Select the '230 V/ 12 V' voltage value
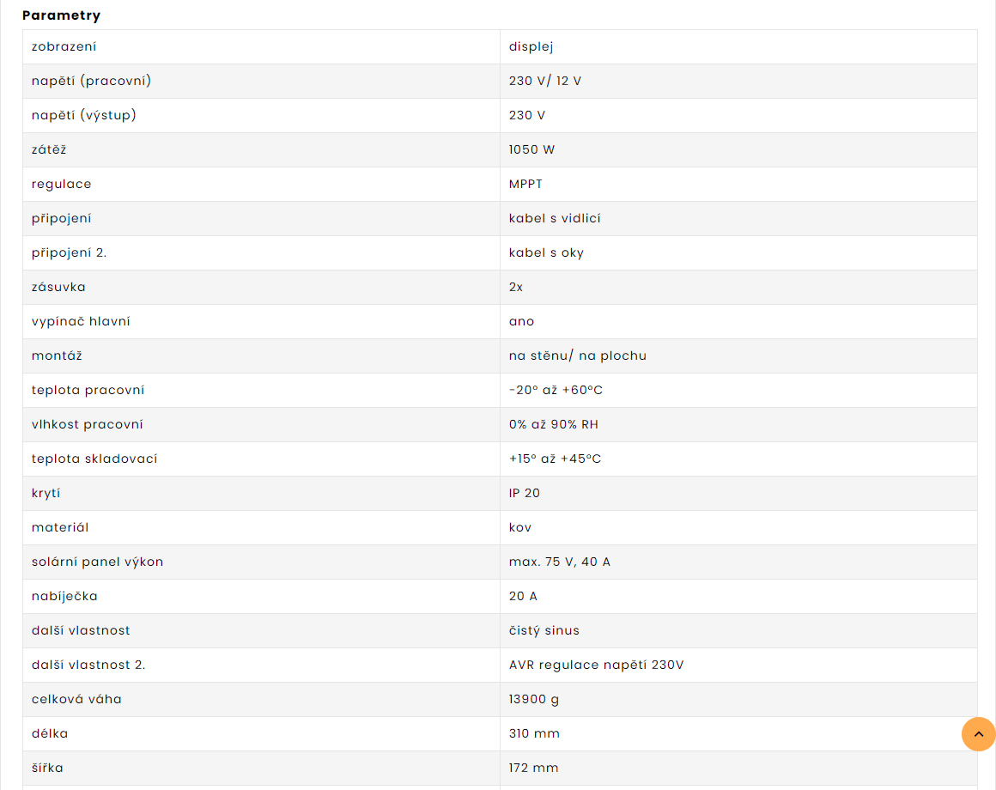996x790 pixels. [x=545, y=81]
